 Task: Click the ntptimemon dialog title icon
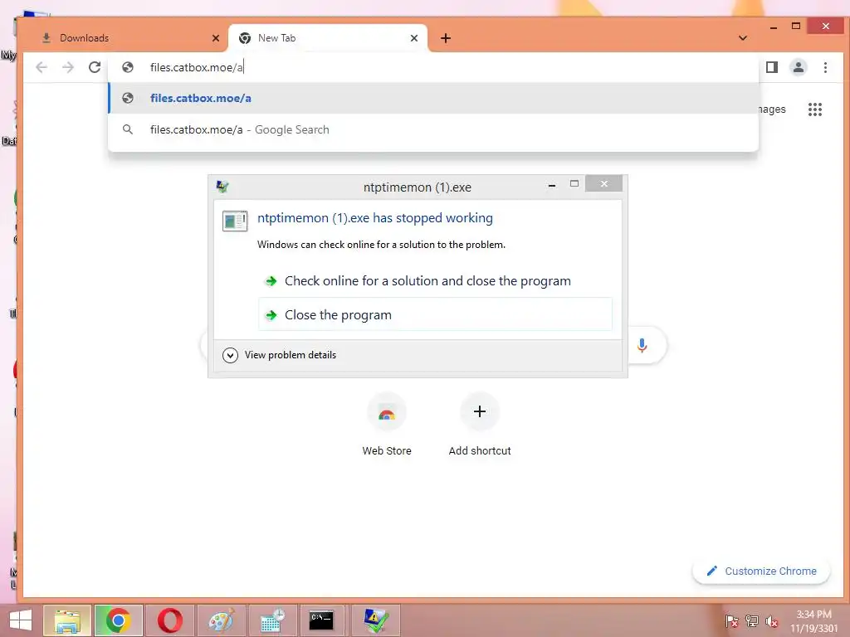[222, 187]
